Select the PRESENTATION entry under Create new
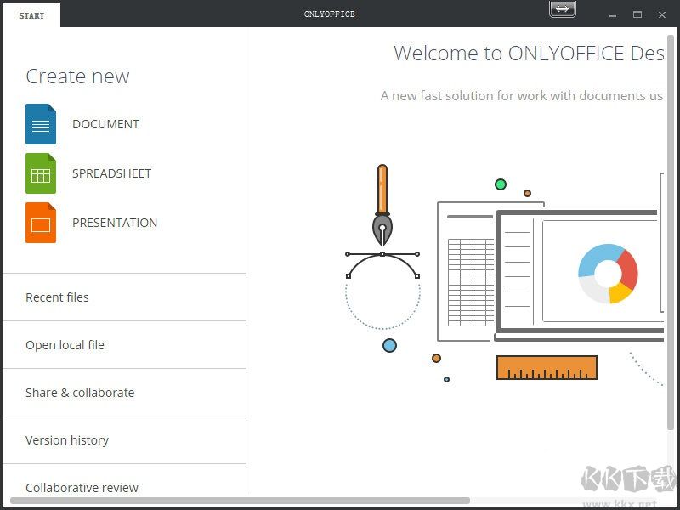Image resolution: width=680 pixels, height=510 pixels. pyautogui.click(x=115, y=223)
